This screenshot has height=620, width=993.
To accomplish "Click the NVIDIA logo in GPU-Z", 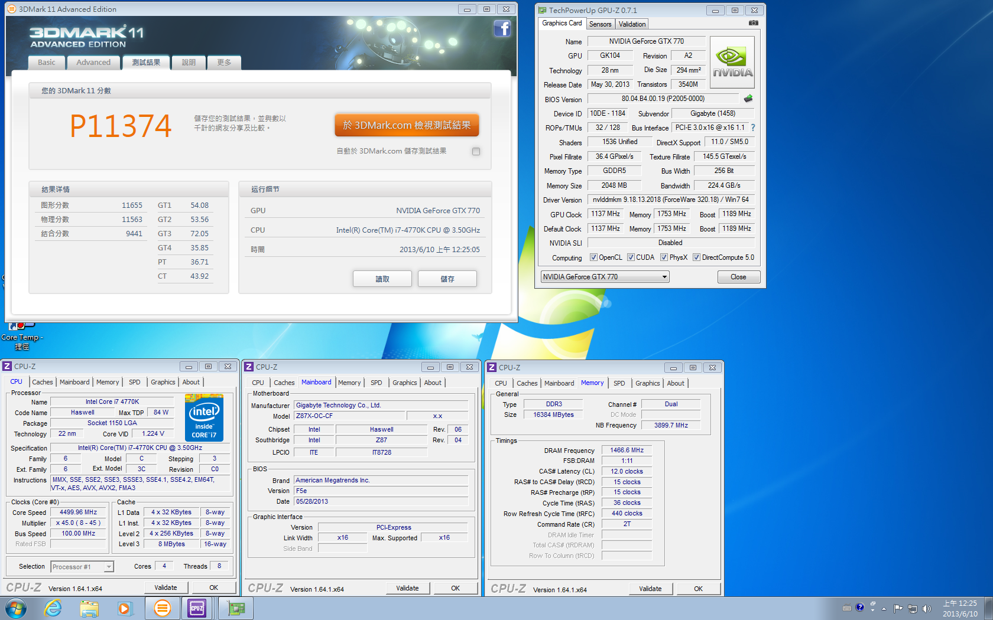I will point(732,63).
